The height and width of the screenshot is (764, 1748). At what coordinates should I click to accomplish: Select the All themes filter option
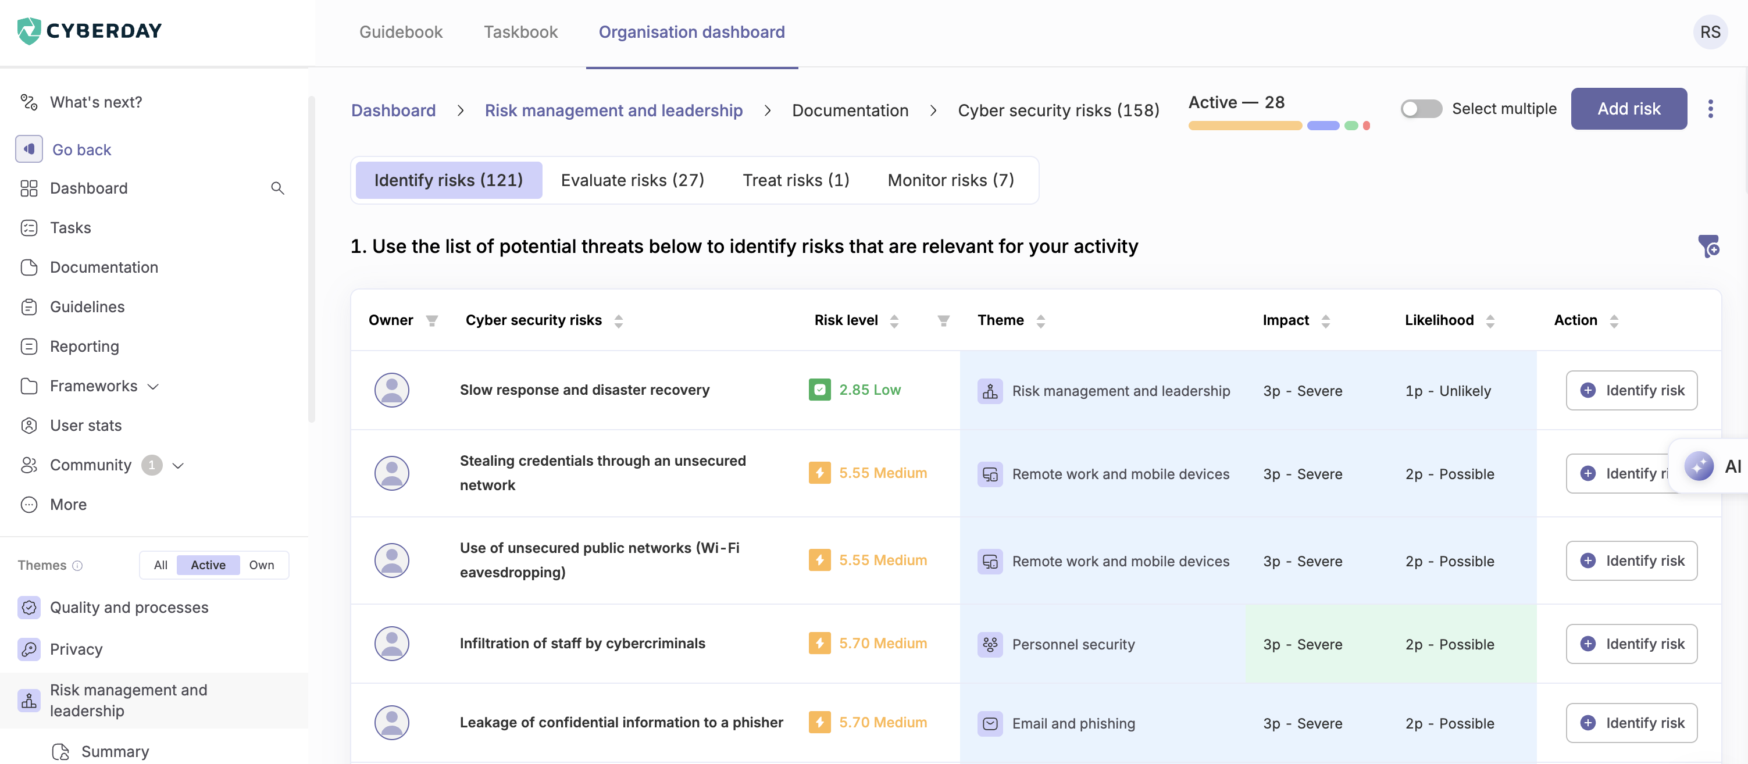click(x=160, y=565)
